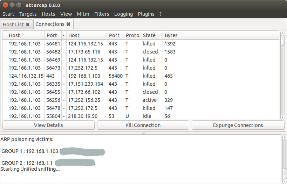The width and height of the screenshot is (287, 184).
Task: Open the Logging menu
Action: coord(123,14)
